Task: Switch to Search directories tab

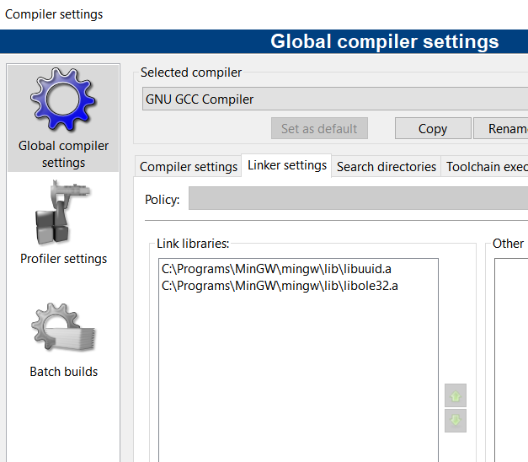Action: coord(387,167)
